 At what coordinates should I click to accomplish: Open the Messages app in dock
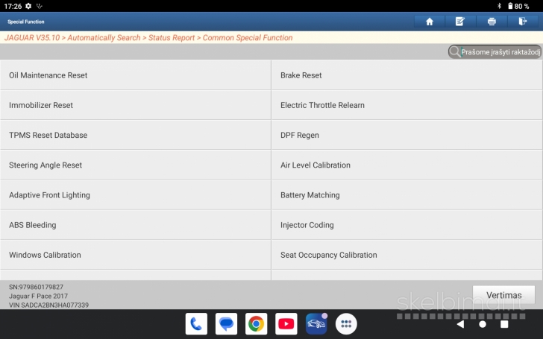[226, 323]
